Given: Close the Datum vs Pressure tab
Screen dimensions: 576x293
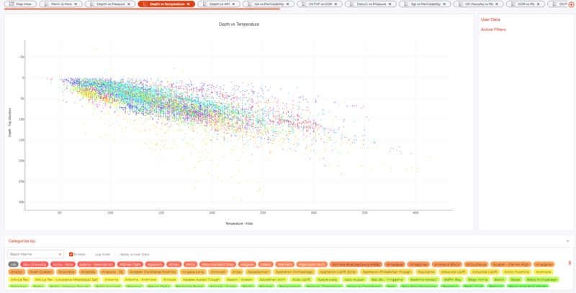Looking at the screenshot, I should point(390,4).
